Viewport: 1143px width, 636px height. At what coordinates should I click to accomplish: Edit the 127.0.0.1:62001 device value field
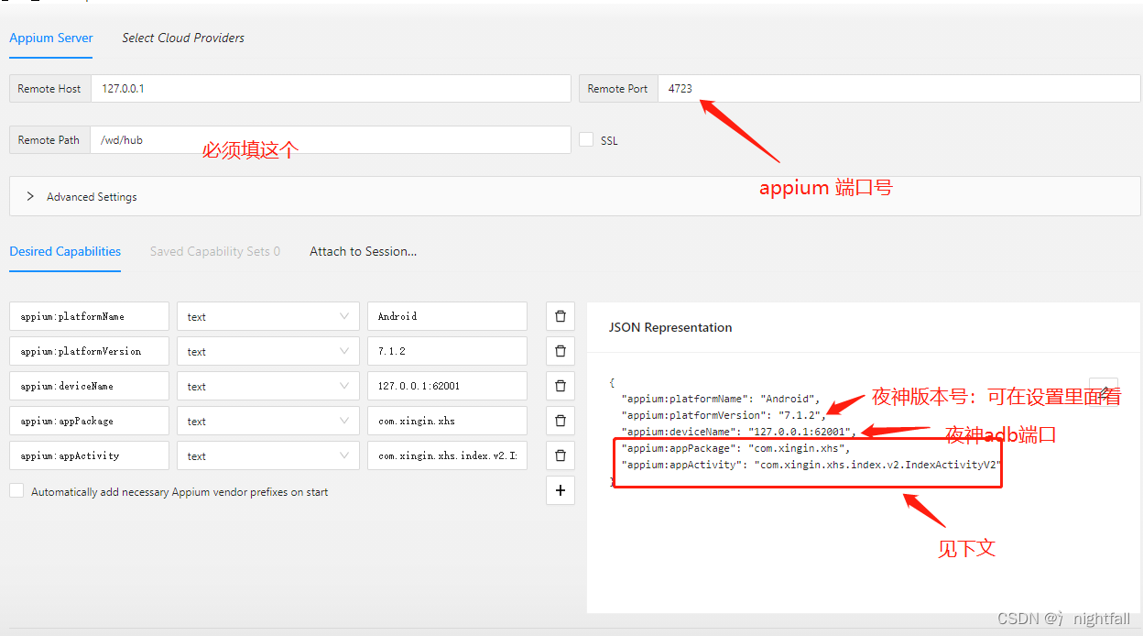click(447, 386)
